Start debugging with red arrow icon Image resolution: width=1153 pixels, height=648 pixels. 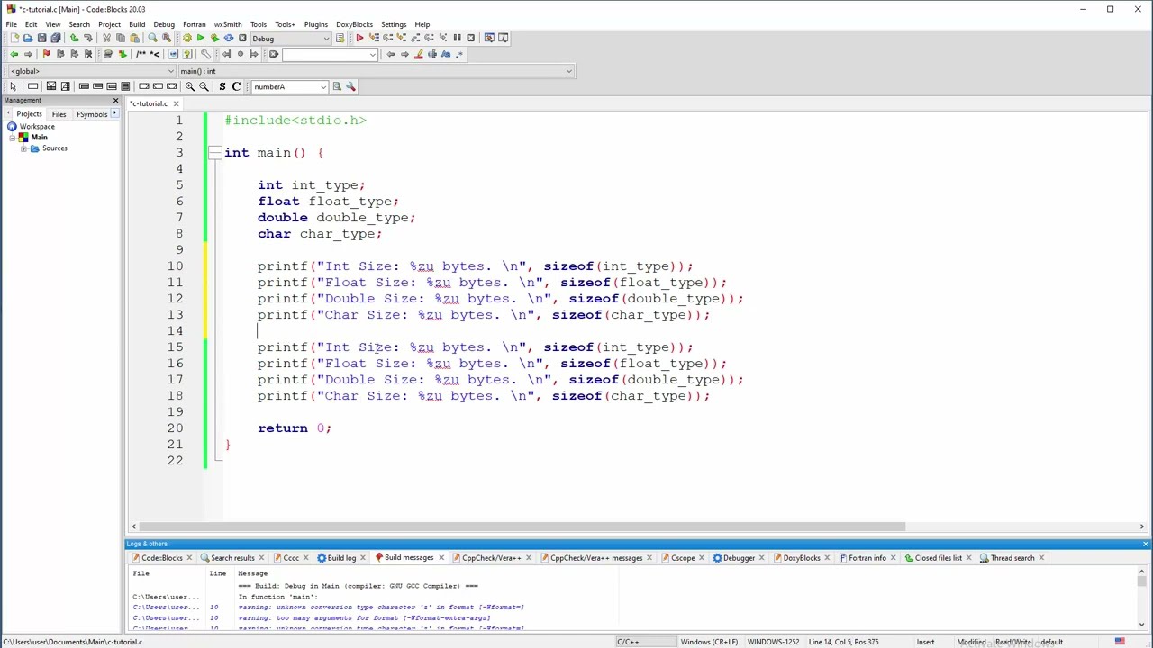[359, 38]
